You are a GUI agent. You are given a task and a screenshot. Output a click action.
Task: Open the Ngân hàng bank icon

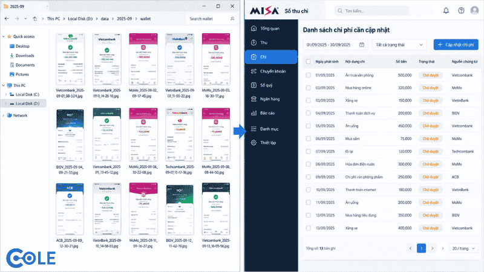pos(253,99)
